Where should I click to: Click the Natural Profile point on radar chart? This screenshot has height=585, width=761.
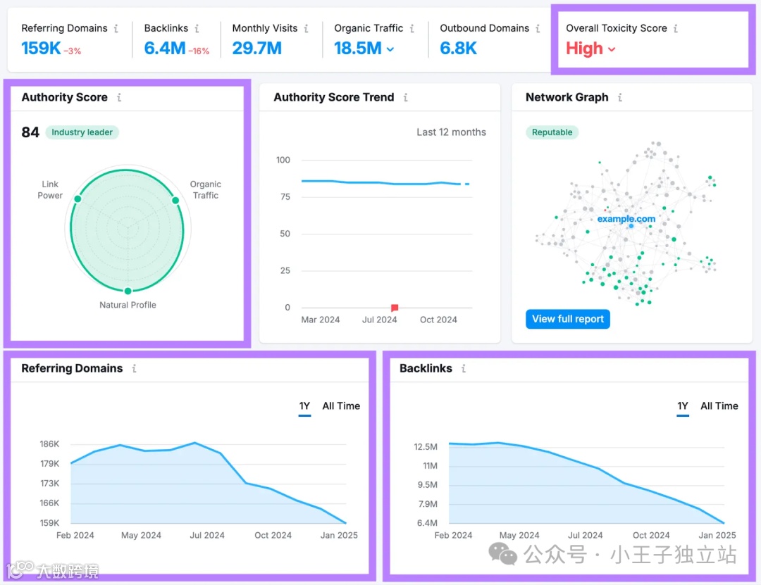[x=128, y=291]
